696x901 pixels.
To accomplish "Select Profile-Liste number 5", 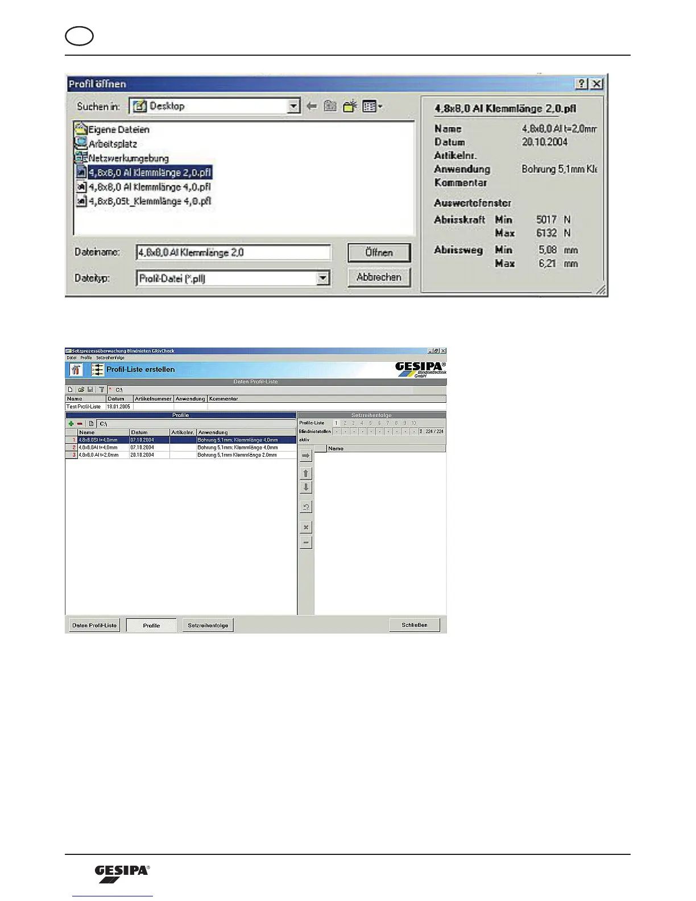I will 370,423.
